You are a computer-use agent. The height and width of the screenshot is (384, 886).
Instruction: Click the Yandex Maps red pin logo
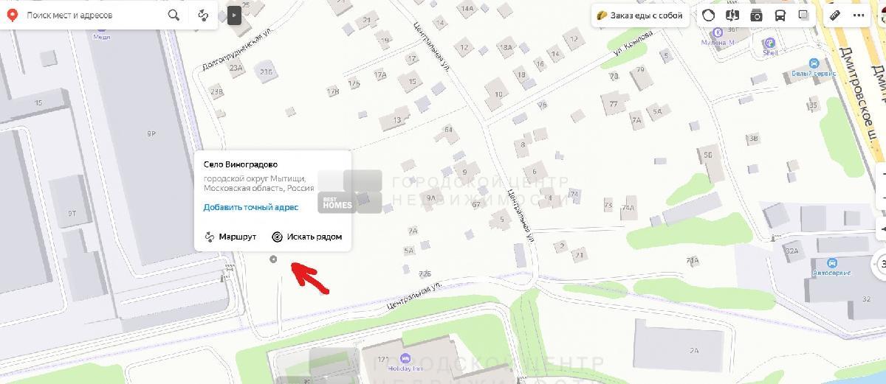[13, 15]
